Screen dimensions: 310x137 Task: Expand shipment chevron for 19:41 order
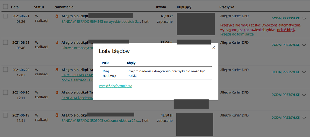304,118
